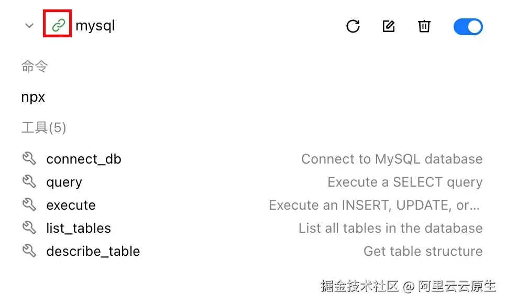Click the wrench icon beside query

29,182
